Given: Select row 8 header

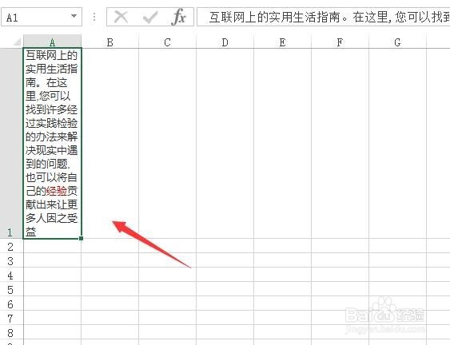Looking at the screenshot, I should pyautogui.click(x=11, y=332).
